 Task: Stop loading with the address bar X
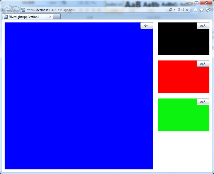click(x=187, y=10)
